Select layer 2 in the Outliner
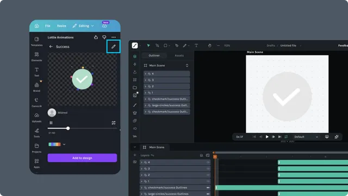 coord(167,86)
